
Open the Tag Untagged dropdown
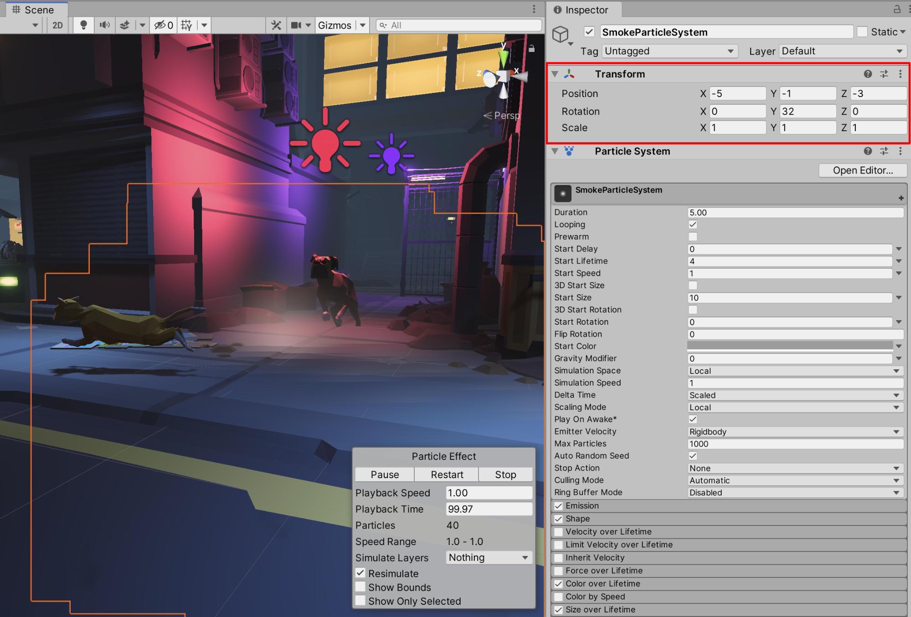click(x=669, y=51)
